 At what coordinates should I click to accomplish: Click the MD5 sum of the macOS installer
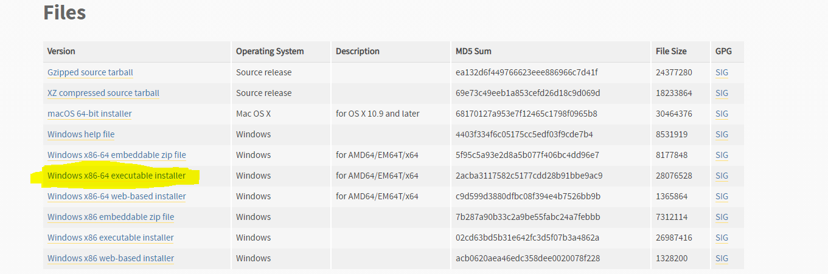click(x=526, y=114)
